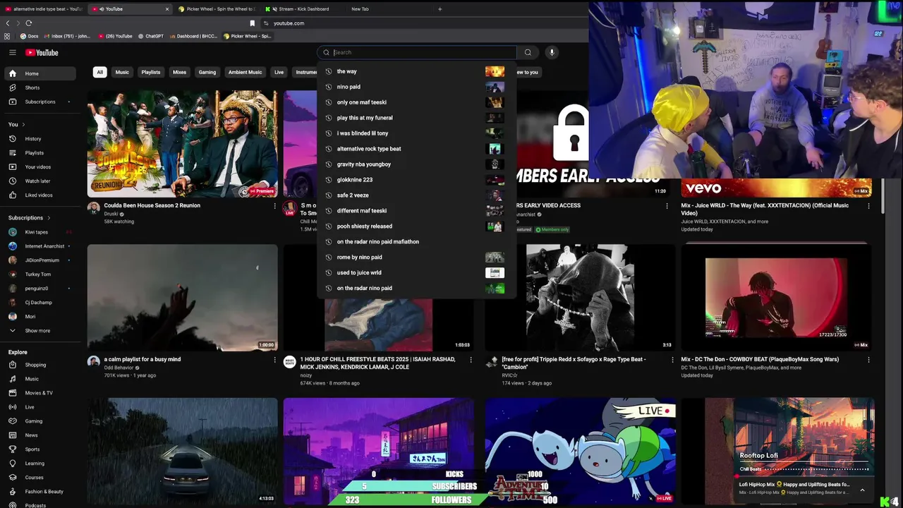Open Internet Anarchist channel subscription
Image resolution: width=903 pixels, height=508 pixels.
pyautogui.click(x=40, y=246)
